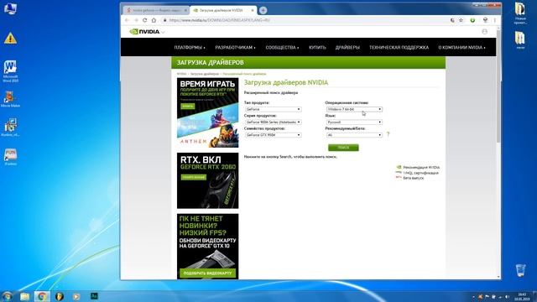
Task: Click the lock icon in the address bar
Action: 164,20
